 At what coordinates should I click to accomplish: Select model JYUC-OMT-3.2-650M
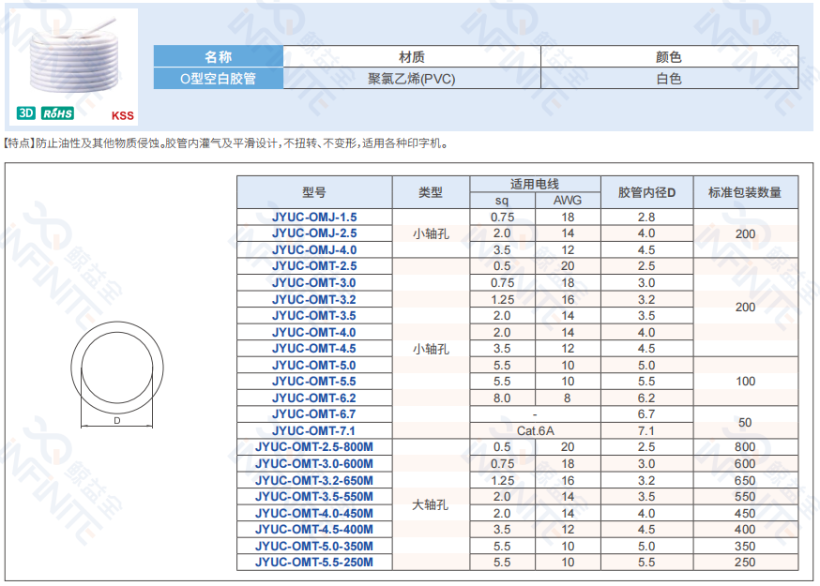[314, 480]
